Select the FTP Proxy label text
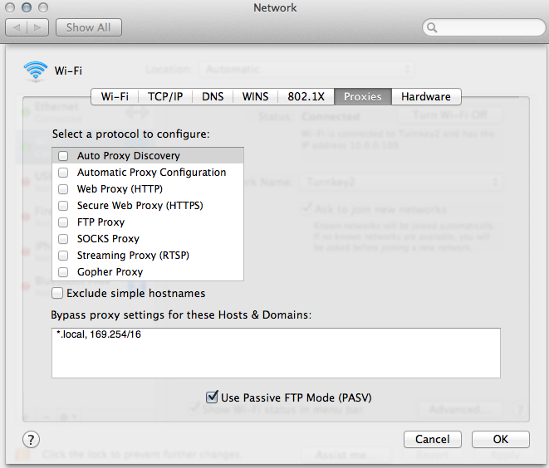 pos(100,222)
